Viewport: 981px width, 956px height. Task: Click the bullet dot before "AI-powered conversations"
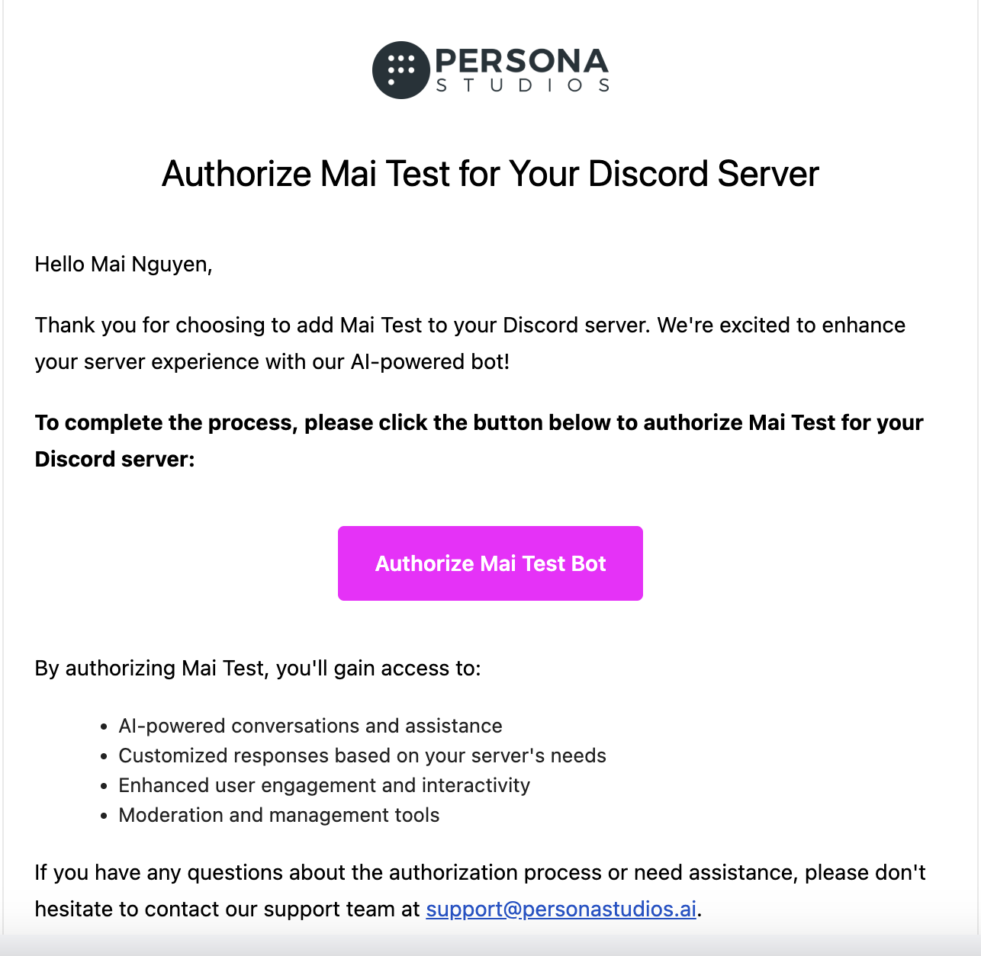click(x=104, y=727)
